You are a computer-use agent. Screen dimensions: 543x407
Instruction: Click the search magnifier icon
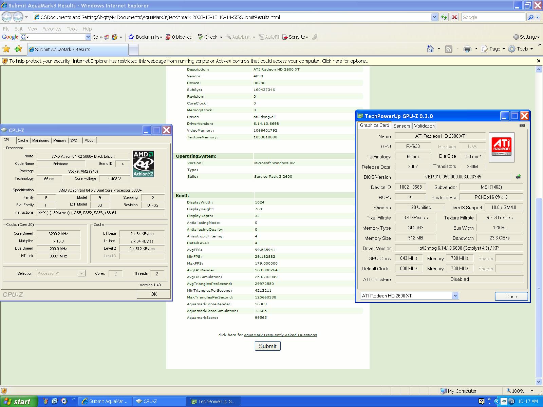[531, 17]
